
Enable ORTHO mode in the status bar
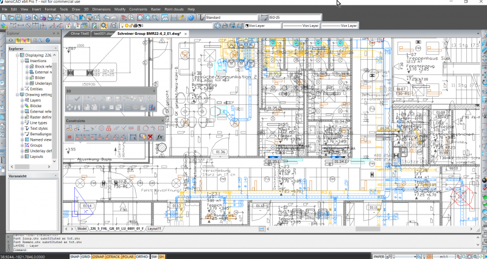point(142,257)
